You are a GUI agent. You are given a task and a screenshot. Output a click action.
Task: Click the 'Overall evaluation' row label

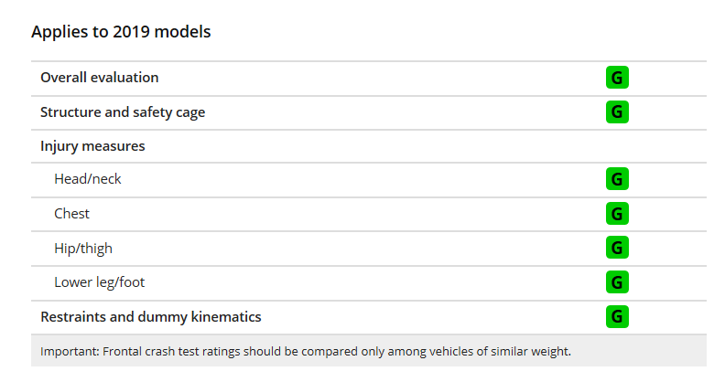(99, 78)
